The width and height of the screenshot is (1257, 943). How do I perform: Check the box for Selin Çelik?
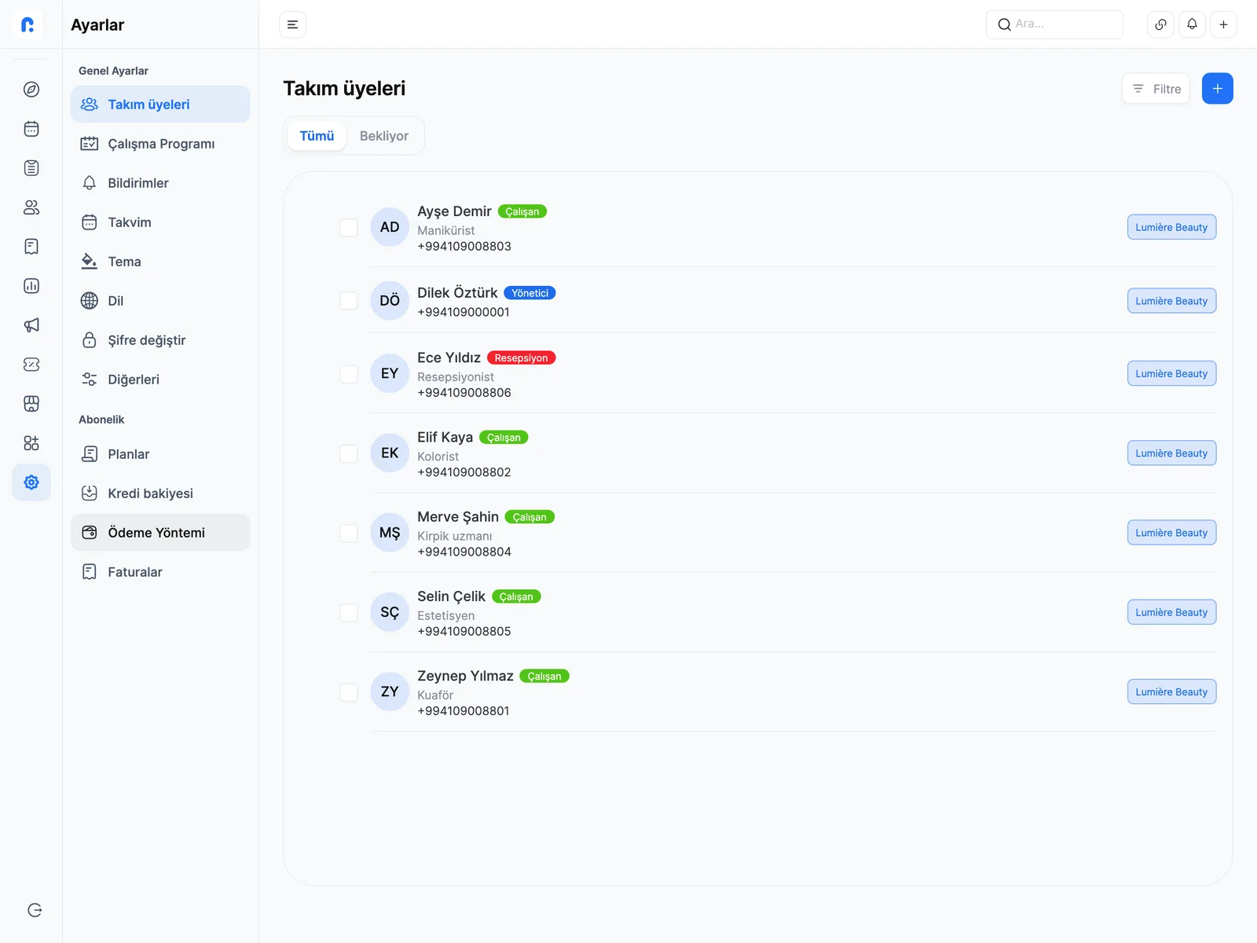point(349,613)
